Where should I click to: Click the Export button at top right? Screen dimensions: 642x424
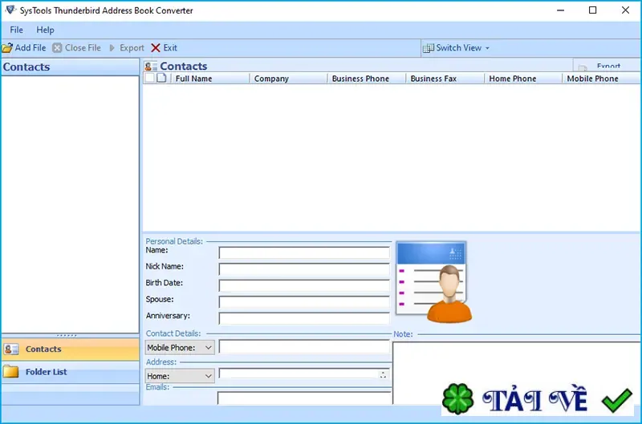607,66
